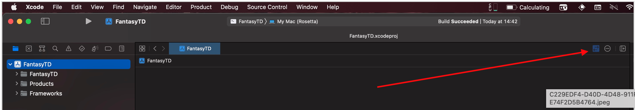Open the Report navigator

(x=121, y=49)
